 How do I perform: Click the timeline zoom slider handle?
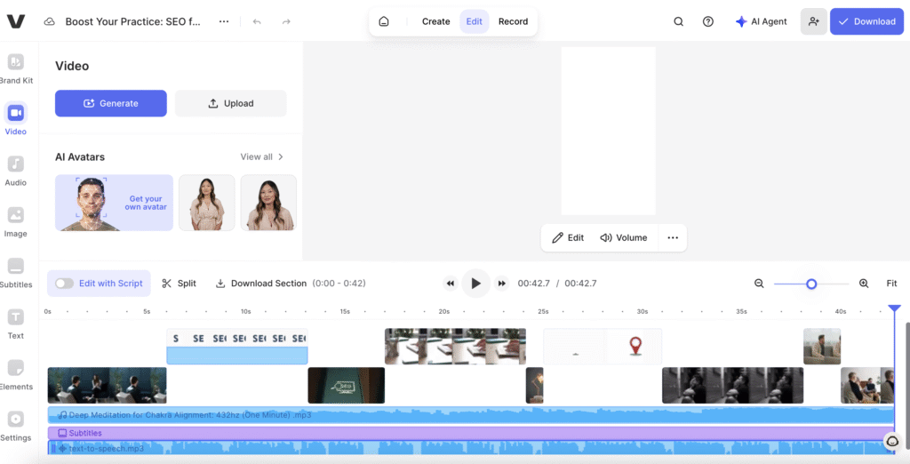[811, 284]
